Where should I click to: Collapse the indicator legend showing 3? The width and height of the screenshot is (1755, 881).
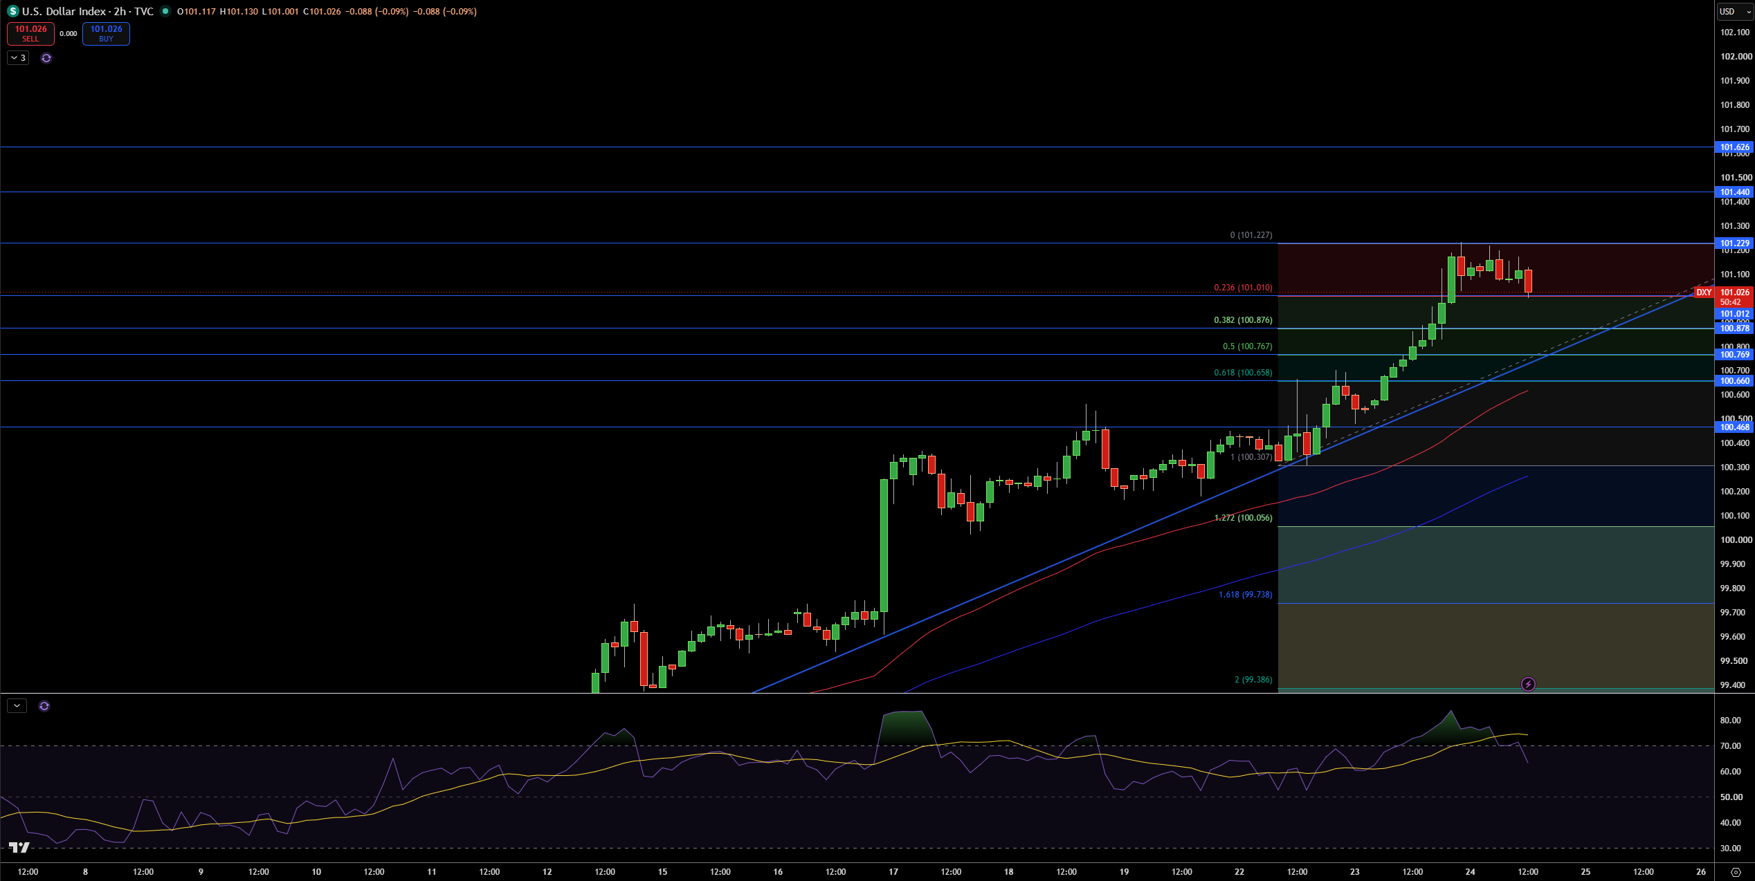tap(18, 58)
